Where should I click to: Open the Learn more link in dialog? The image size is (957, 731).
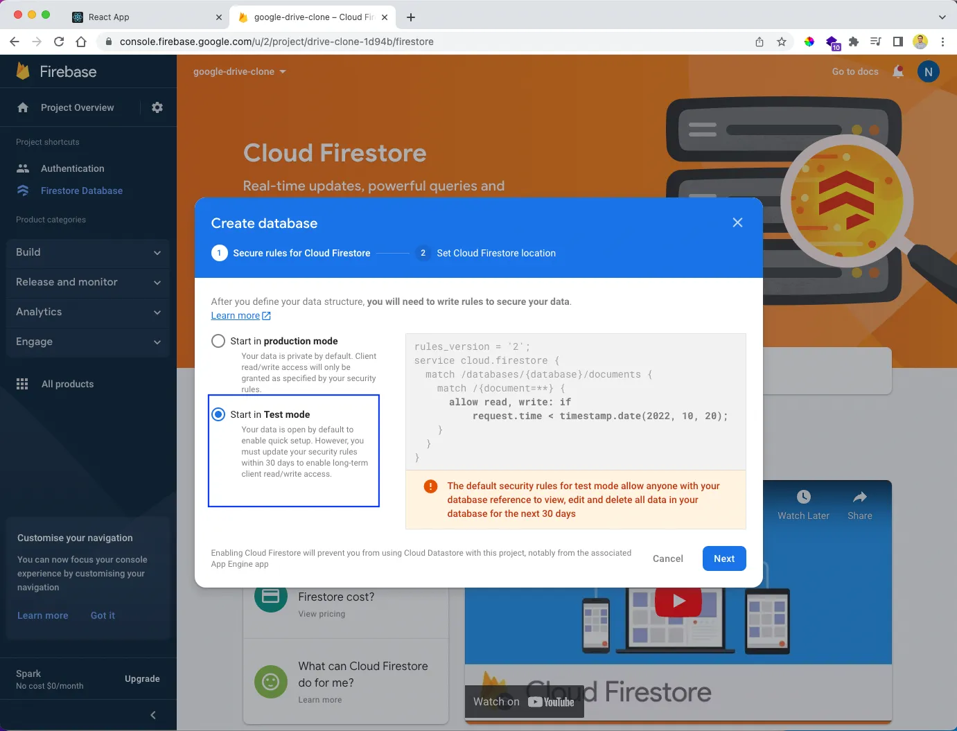(236, 316)
